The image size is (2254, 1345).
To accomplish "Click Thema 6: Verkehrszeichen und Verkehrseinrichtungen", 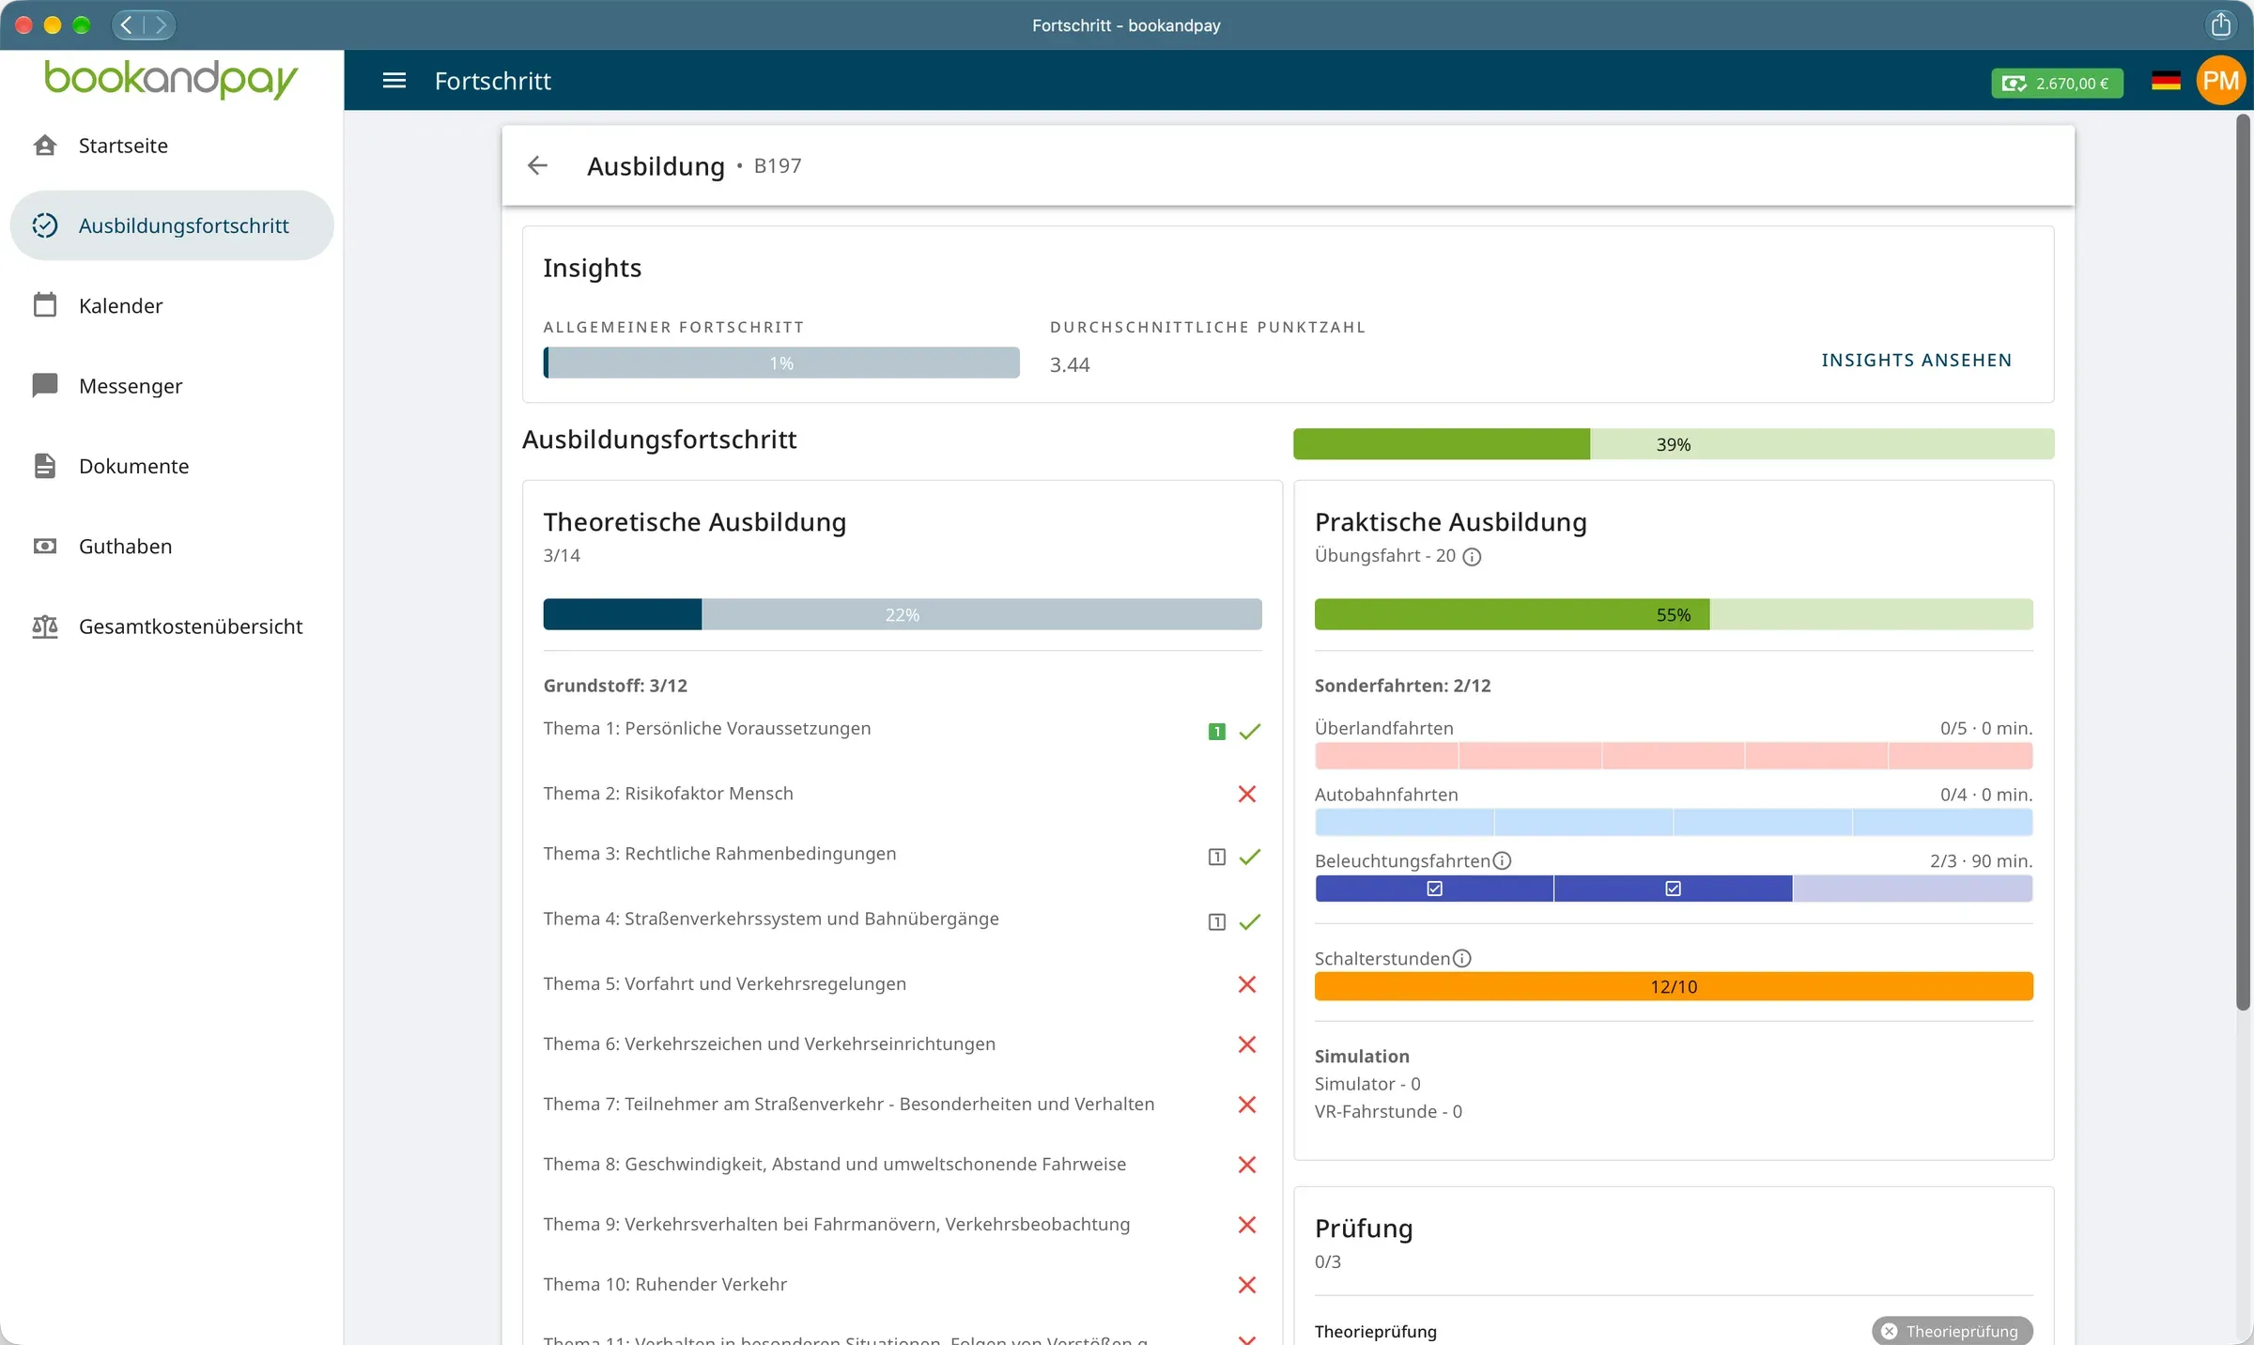I will tap(769, 1044).
